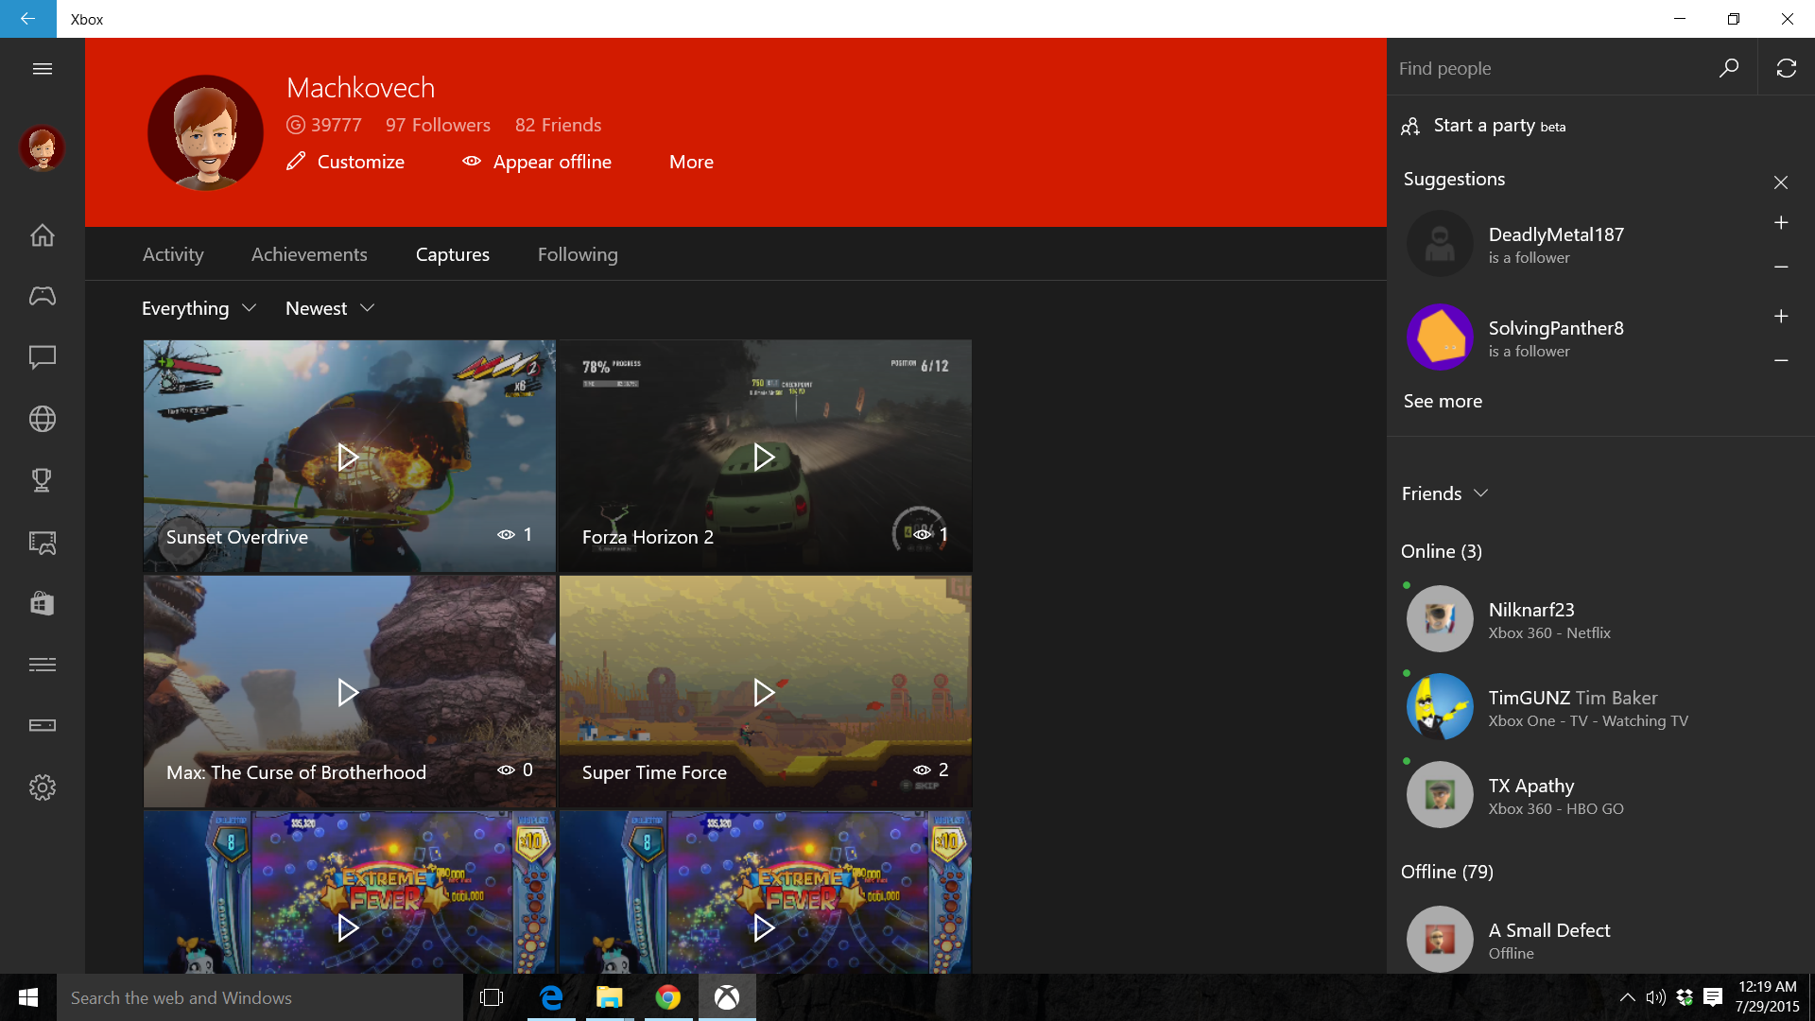
Task: Open the hamburger menu
Action: click(x=43, y=68)
